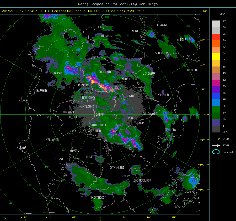This screenshot has height=221, width=236.
Task: Pick the lightest gray 70-80 dBZ swatch
Action: click(216, 24)
